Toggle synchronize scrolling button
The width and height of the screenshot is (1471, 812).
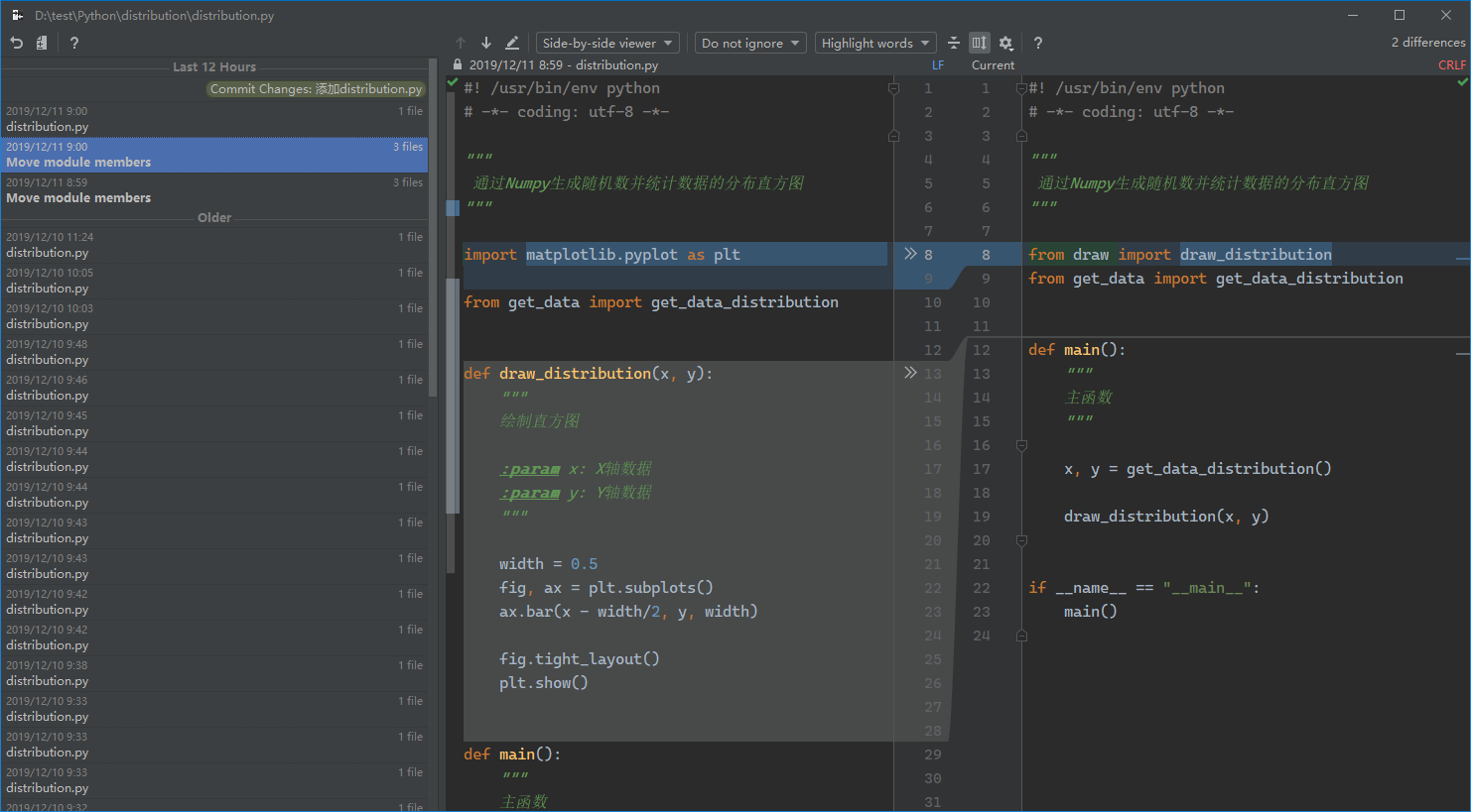(x=980, y=43)
